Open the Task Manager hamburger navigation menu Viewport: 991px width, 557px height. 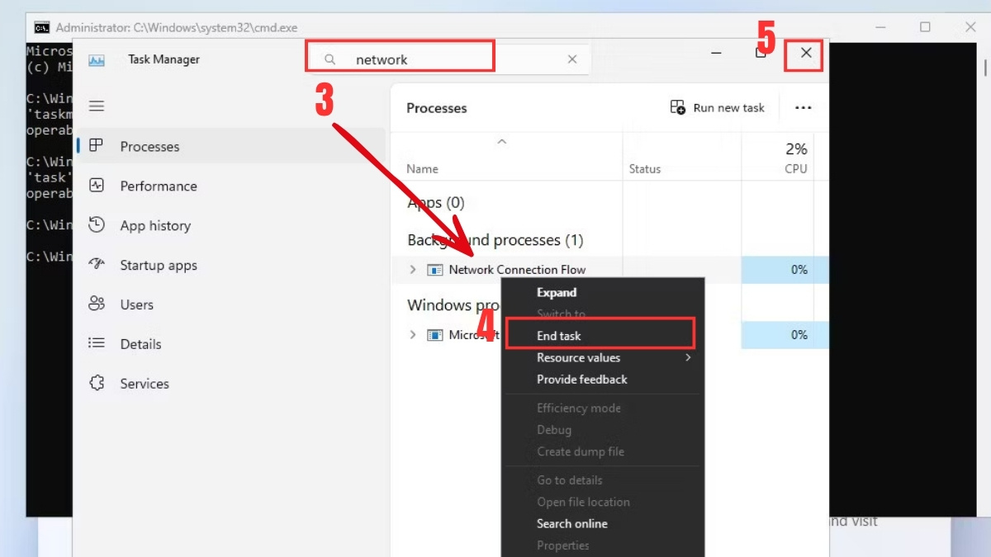pos(97,106)
